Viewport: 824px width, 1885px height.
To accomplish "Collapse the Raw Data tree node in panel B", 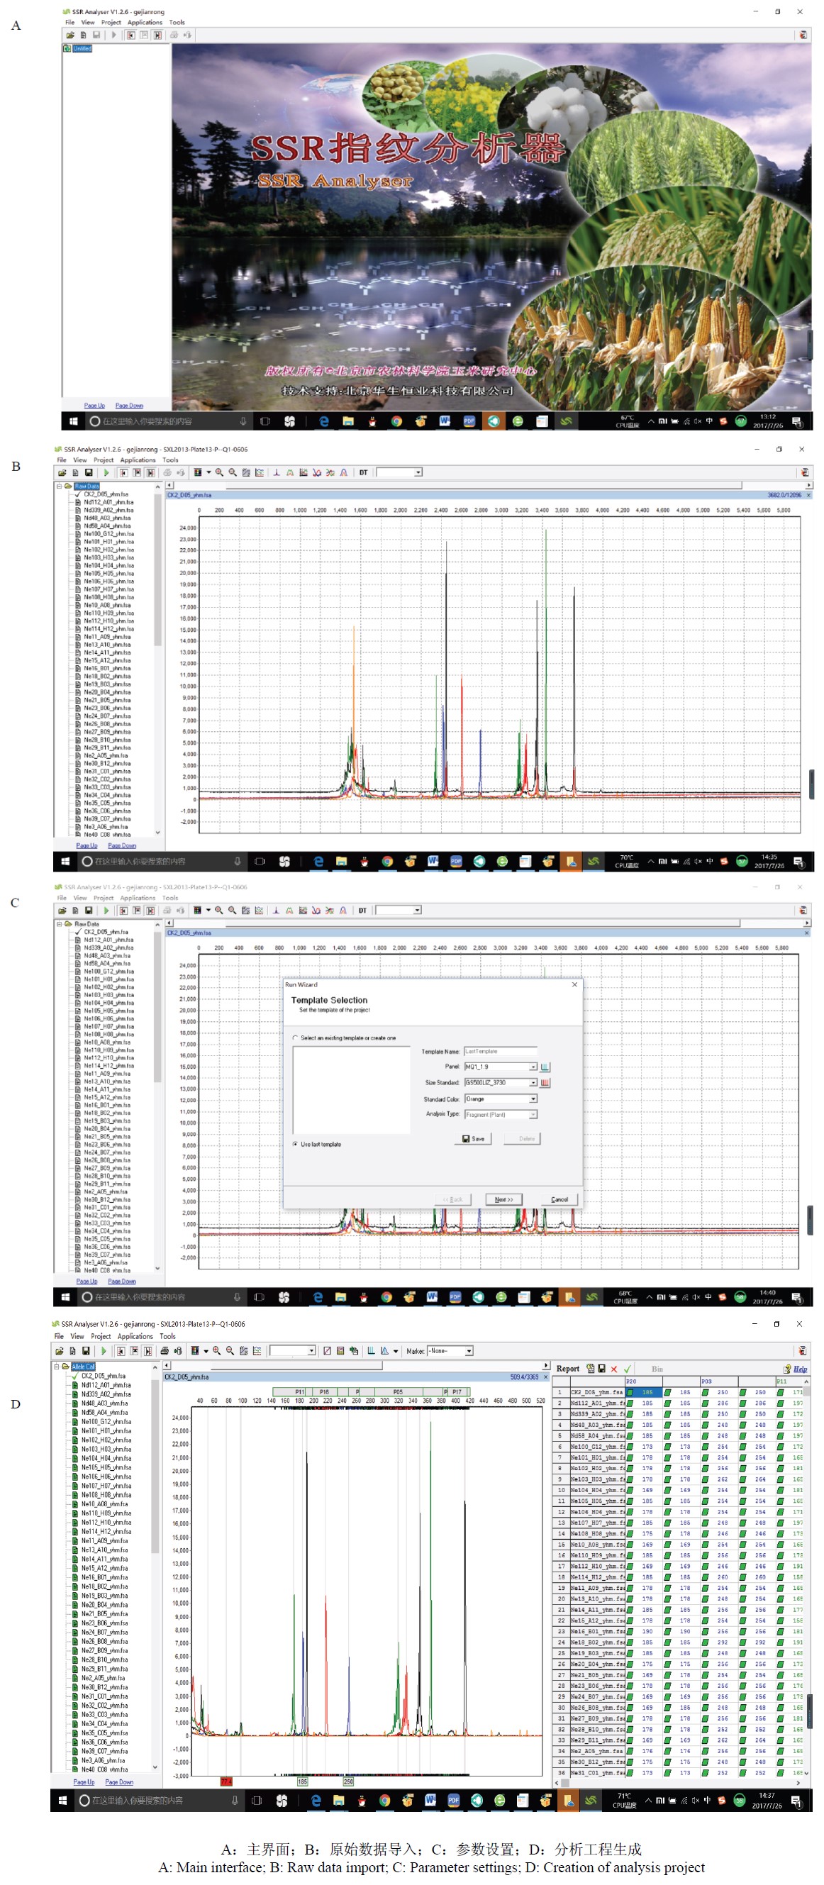I will tap(60, 486).
